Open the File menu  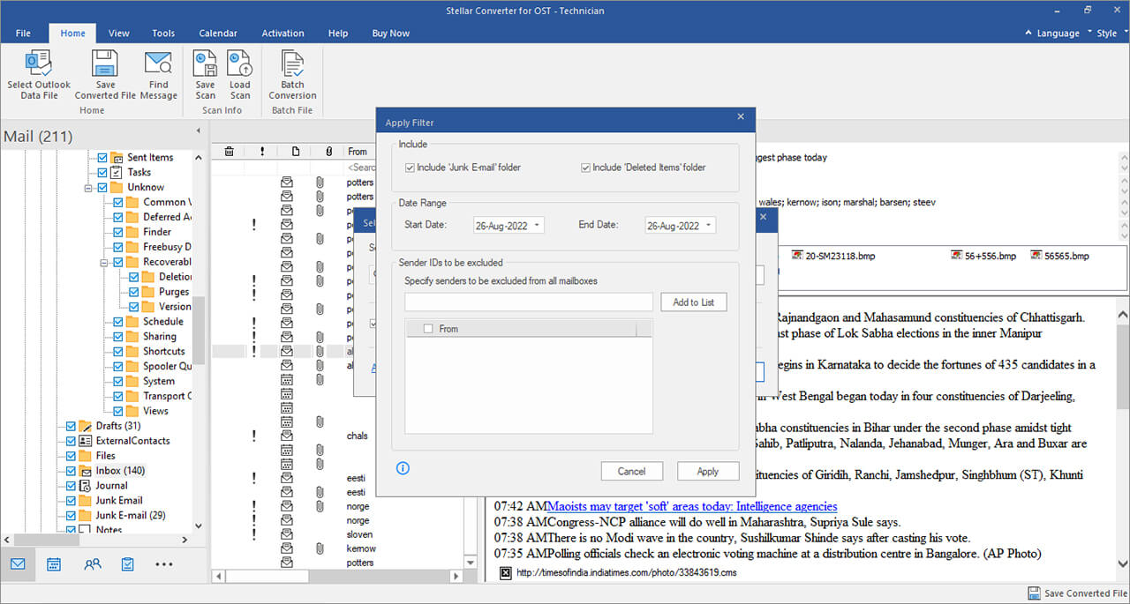[23, 34]
